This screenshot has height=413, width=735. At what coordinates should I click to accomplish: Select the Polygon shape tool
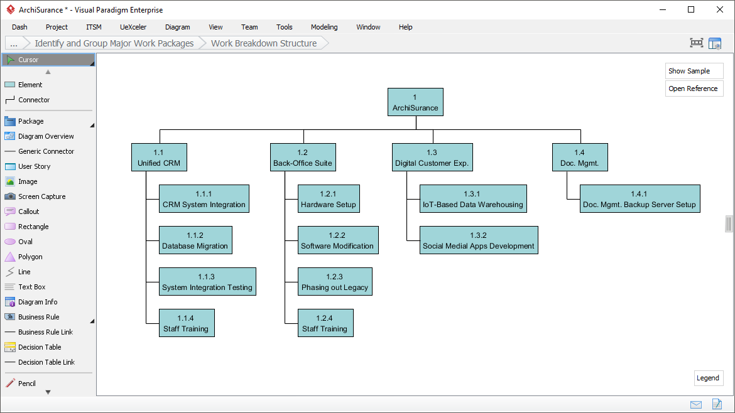[28, 257]
